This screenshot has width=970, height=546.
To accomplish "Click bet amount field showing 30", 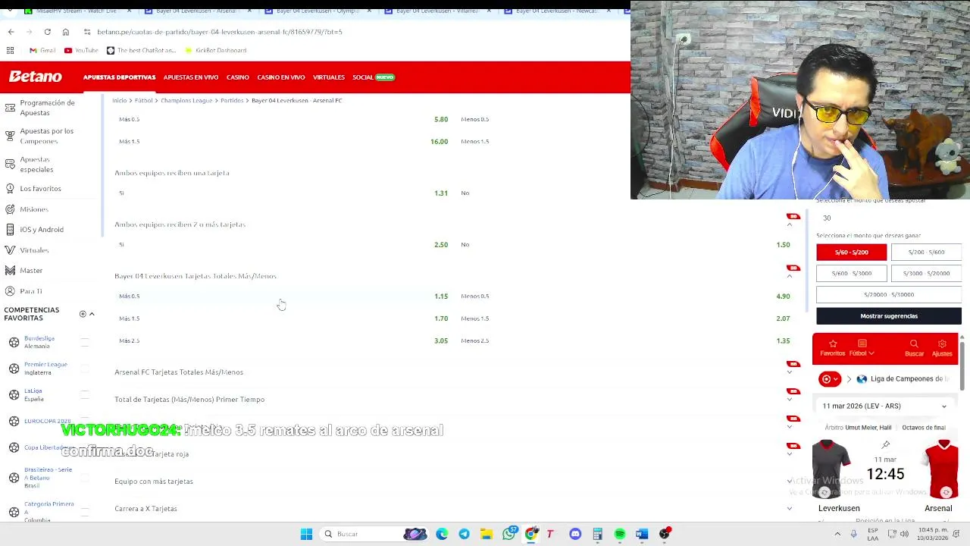I will coord(888,218).
